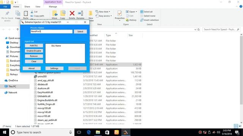This screenshot has height=136, width=243.
Task: Click the Process Name input field
Action: 52,31
